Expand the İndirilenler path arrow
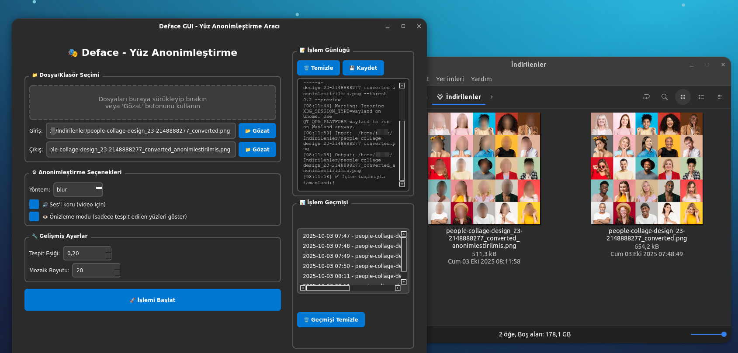738x353 pixels. pos(492,97)
